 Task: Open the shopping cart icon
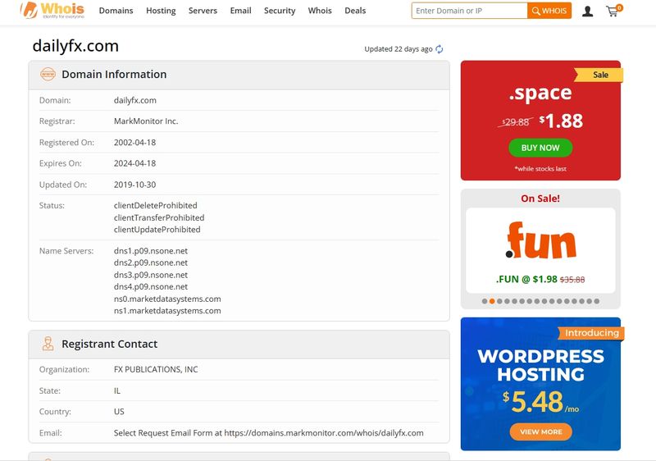[613, 11]
